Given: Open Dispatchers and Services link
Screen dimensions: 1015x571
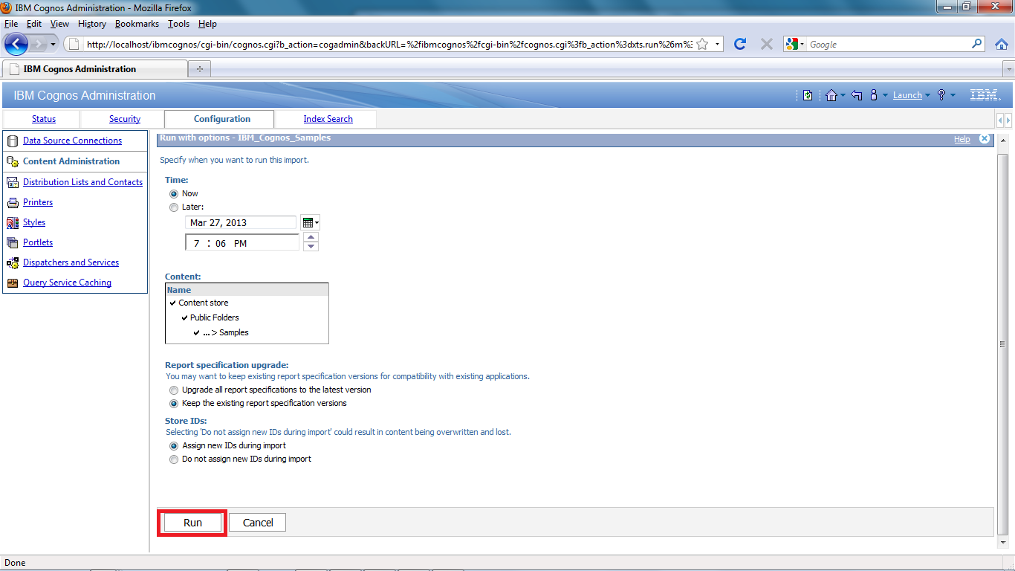Looking at the screenshot, I should pyautogui.click(x=71, y=262).
